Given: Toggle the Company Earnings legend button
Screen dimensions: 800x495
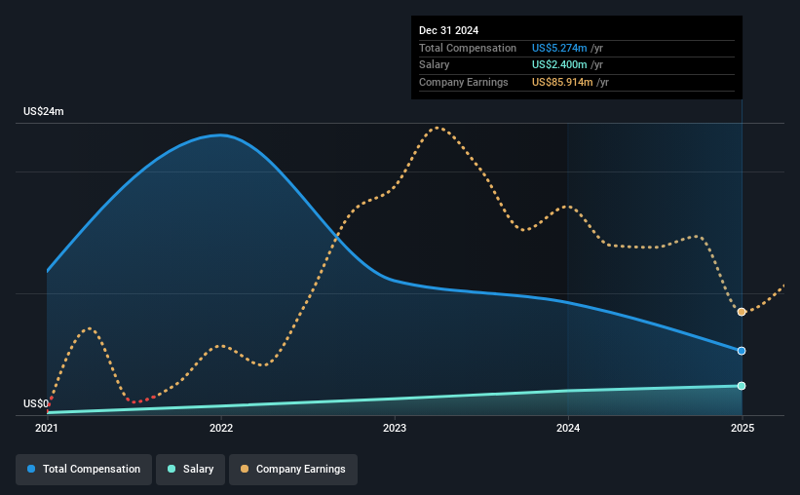Looking at the screenshot, I should click(293, 469).
